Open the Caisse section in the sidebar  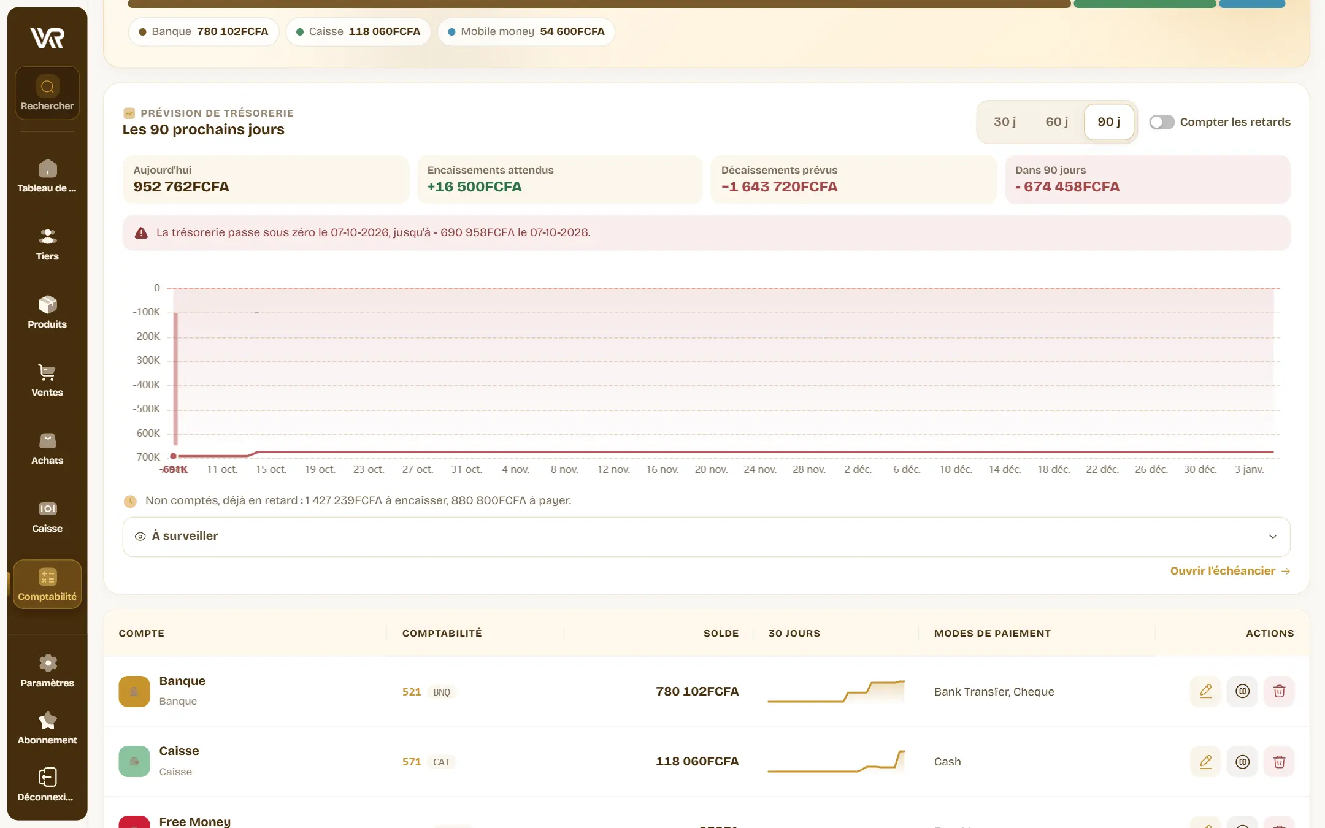[47, 517]
